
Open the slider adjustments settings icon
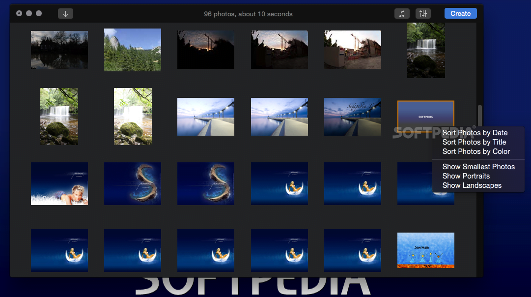(423, 14)
